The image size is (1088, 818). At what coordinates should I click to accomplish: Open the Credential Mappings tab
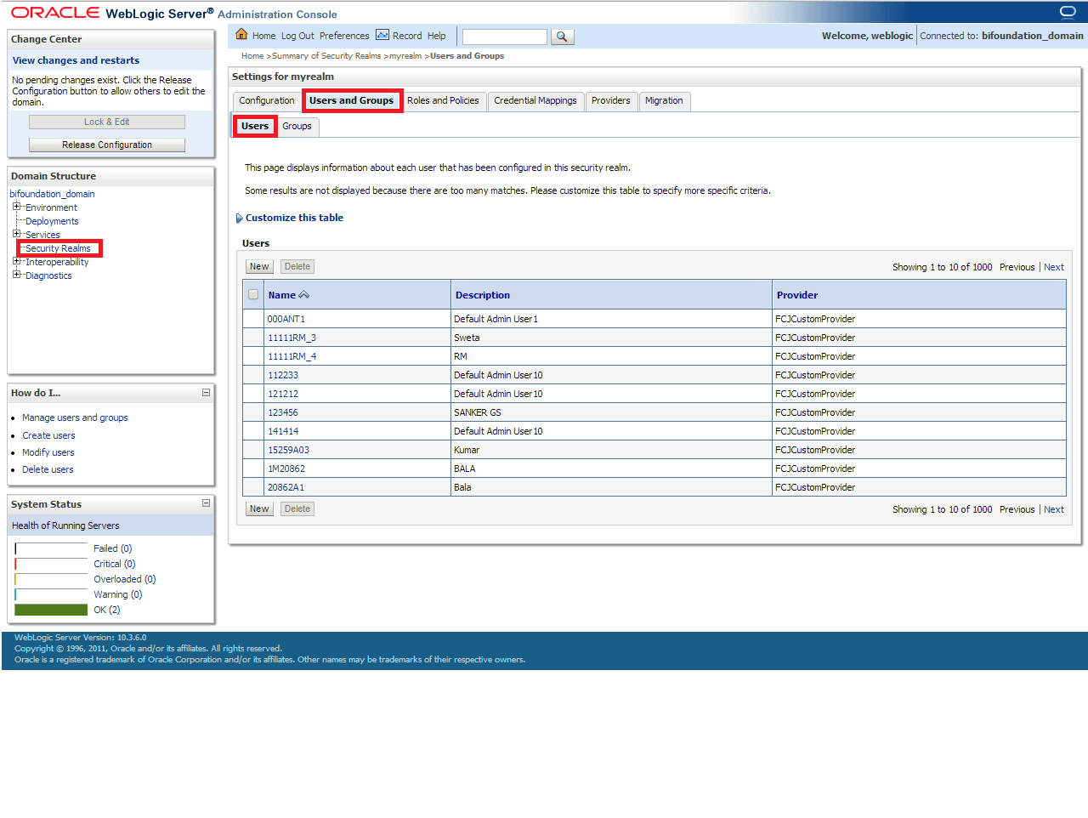(x=535, y=101)
